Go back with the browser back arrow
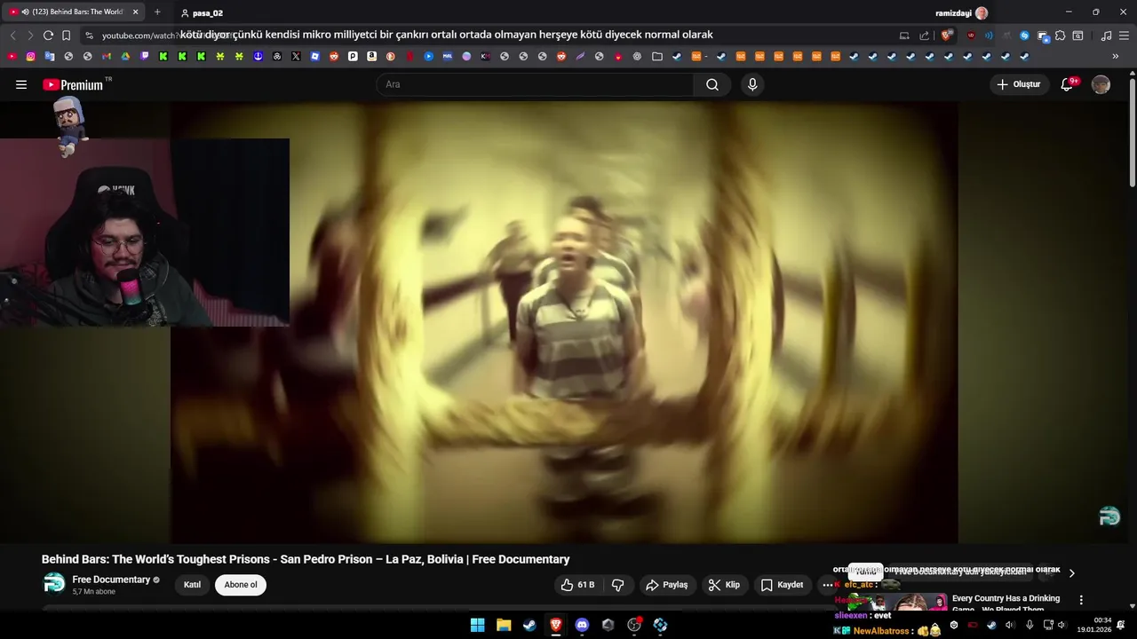 coord(12,35)
